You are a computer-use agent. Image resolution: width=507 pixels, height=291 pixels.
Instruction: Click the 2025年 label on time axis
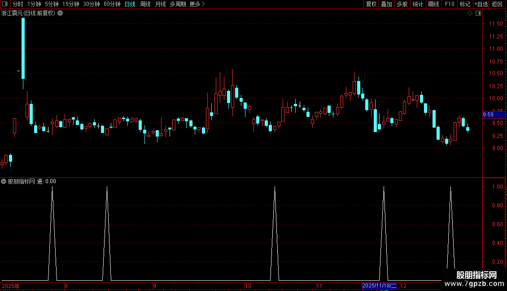click(11, 286)
